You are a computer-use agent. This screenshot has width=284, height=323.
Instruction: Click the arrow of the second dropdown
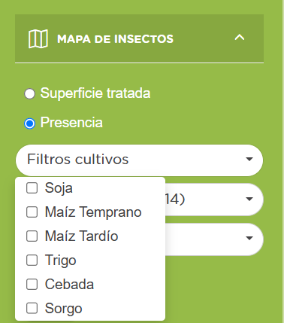point(249,199)
